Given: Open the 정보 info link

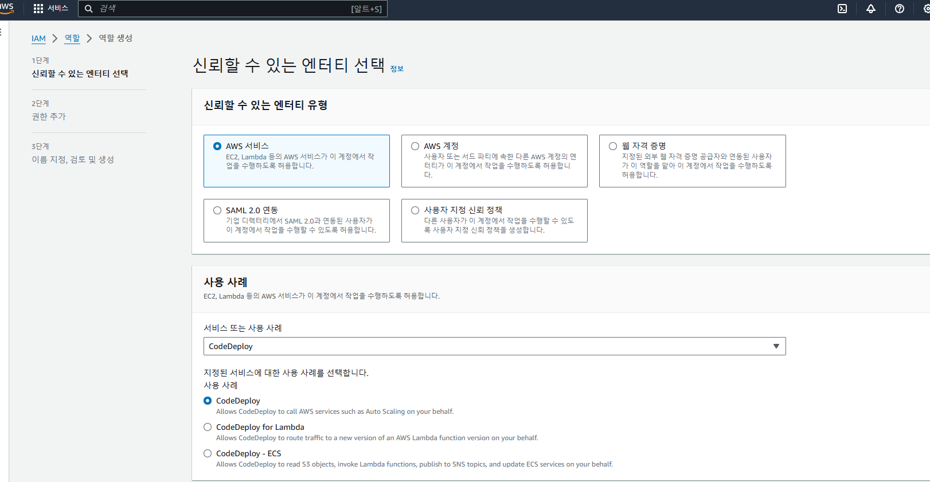Looking at the screenshot, I should (x=397, y=69).
